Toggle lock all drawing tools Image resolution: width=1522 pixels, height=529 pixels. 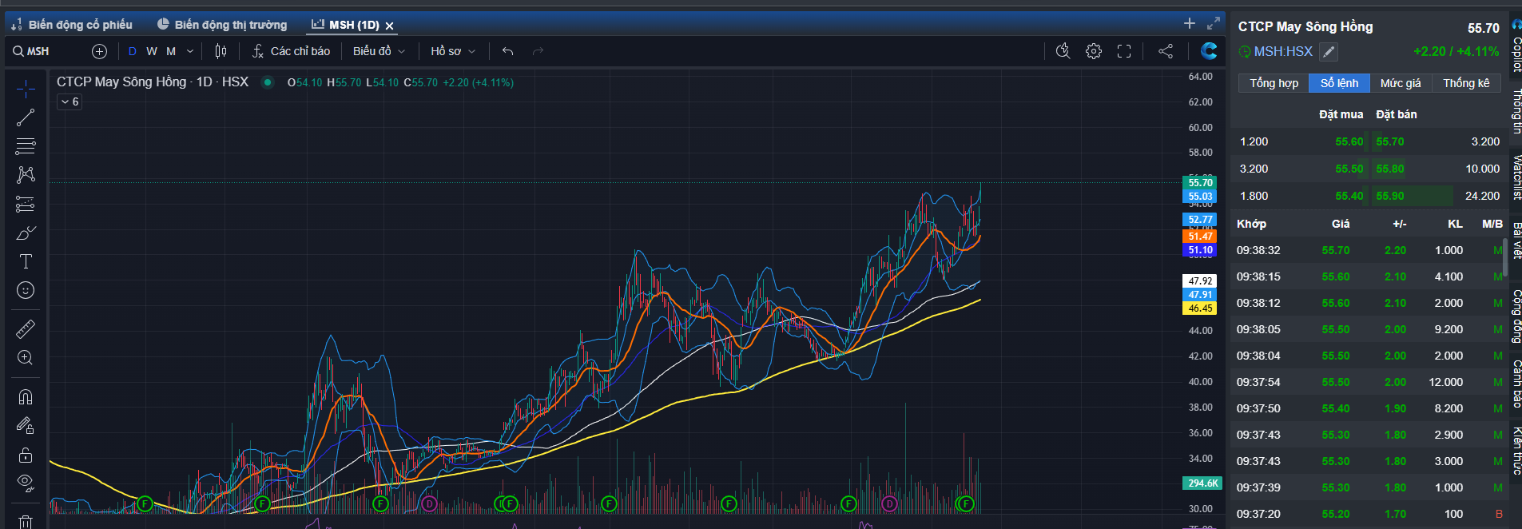point(26,455)
